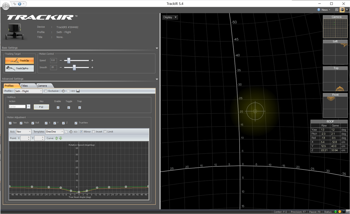This screenshot has height=214, width=350.
Task: Select the split settings and 3D view layout icon
Action: pyautogui.click(x=342, y=10)
